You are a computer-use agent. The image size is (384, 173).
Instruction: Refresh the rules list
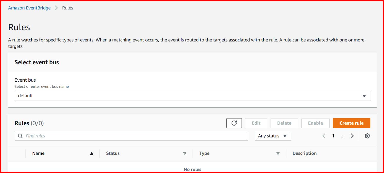tap(234, 123)
